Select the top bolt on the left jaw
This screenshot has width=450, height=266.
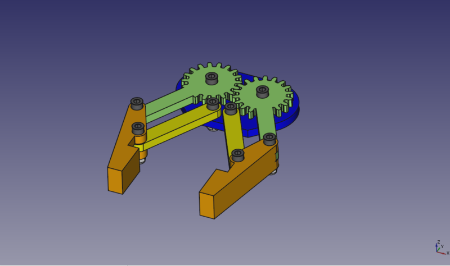tap(137, 103)
